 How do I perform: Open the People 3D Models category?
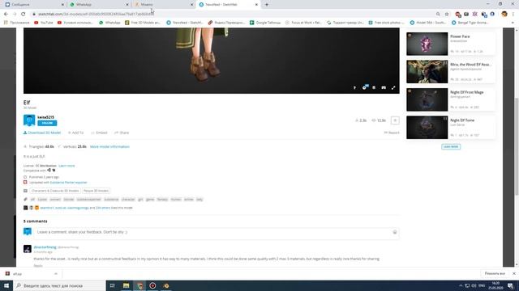point(96,191)
